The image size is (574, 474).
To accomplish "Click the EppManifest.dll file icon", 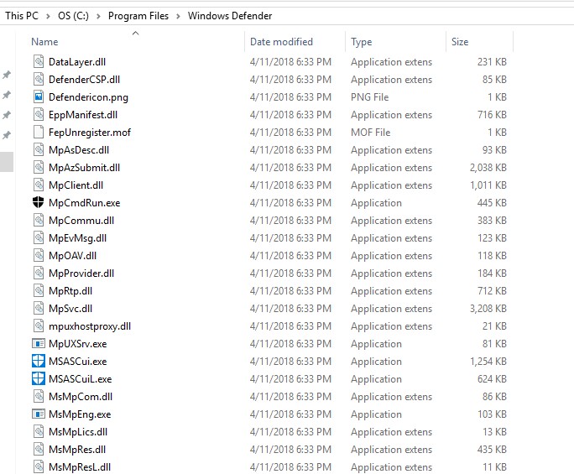I will 39,114.
